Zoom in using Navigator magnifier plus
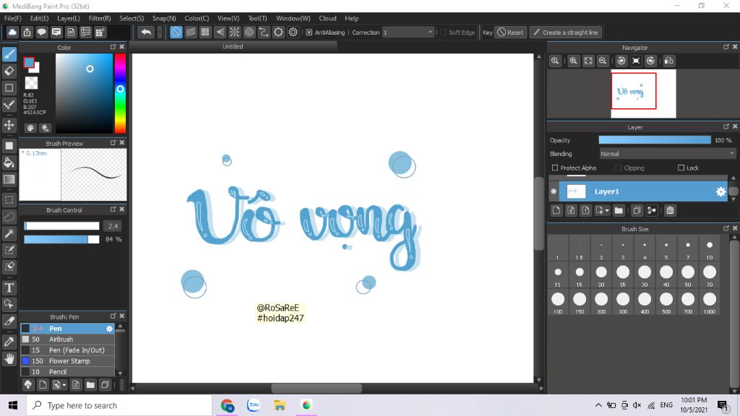The height and width of the screenshot is (416, 740). [x=573, y=61]
